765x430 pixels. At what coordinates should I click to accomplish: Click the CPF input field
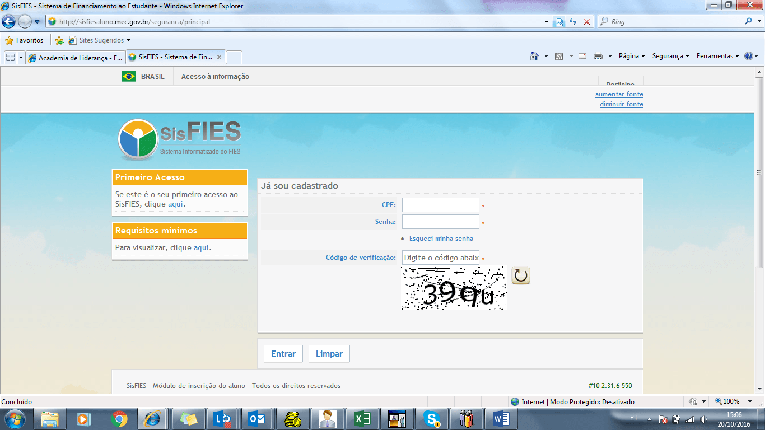click(x=440, y=204)
